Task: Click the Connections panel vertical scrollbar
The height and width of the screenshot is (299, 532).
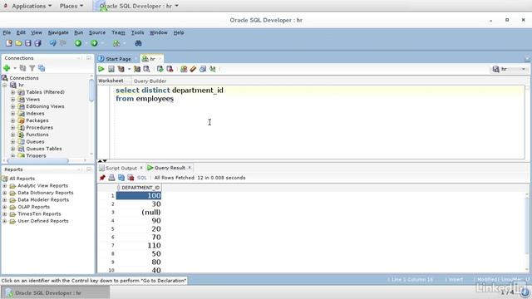Action: [91, 90]
